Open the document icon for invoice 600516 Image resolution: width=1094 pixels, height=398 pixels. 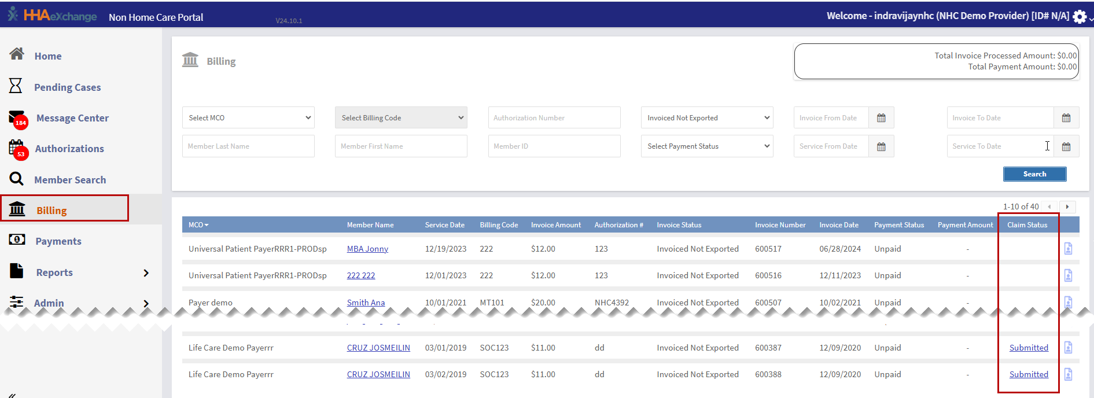click(x=1069, y=275)
